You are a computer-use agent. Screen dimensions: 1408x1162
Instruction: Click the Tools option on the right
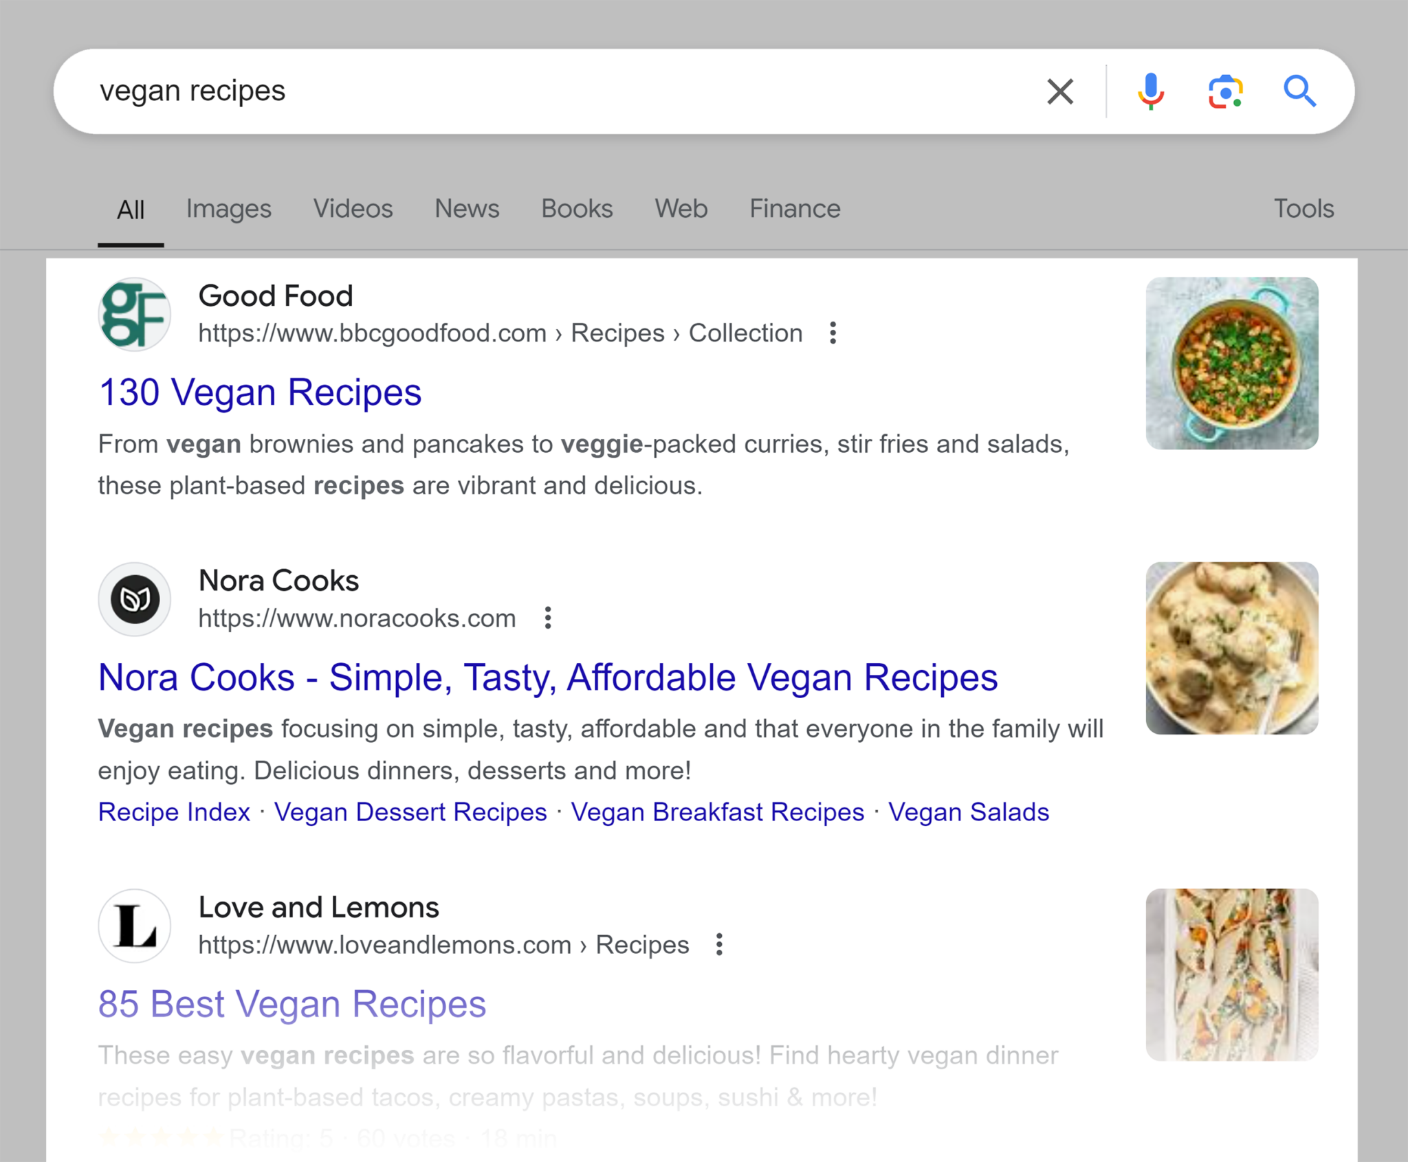coord(1305,210)
